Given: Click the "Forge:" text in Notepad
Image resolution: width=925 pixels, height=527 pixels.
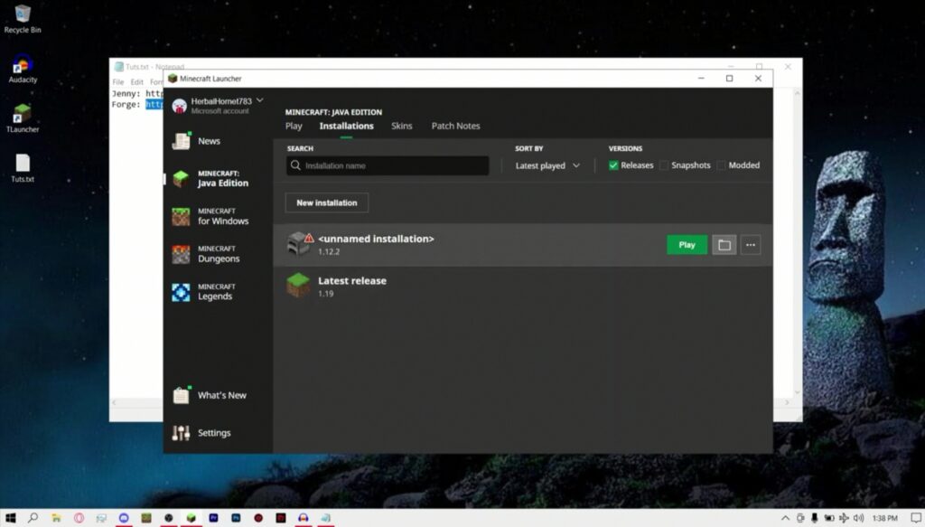Looking at the screenshot, I should click(126, 105).
